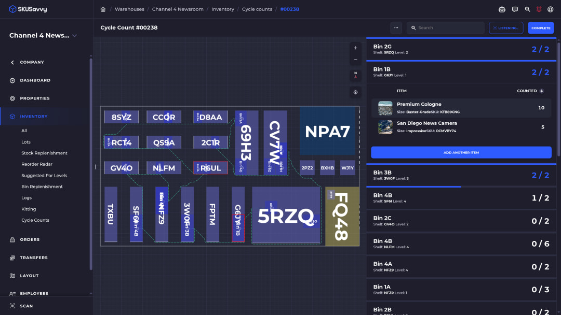
Task: Go to the home breadcrumb icon
Action: [103, 9]
